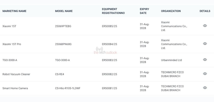Image resolution: width=214 pixels, height=102 pixels.
Task: Click the Organization column header
Action: click(171, 11)
